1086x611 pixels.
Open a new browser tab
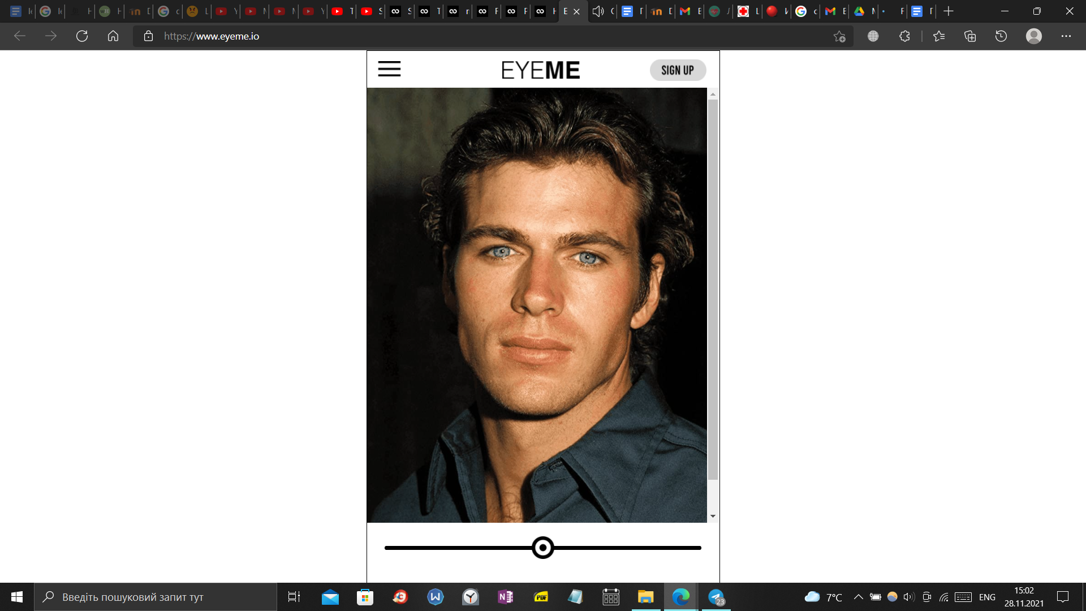[x=949, y=11]
